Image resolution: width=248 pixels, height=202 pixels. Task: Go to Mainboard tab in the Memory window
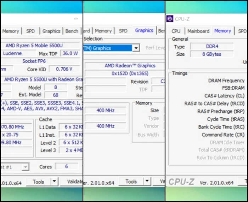coord(198,31)
